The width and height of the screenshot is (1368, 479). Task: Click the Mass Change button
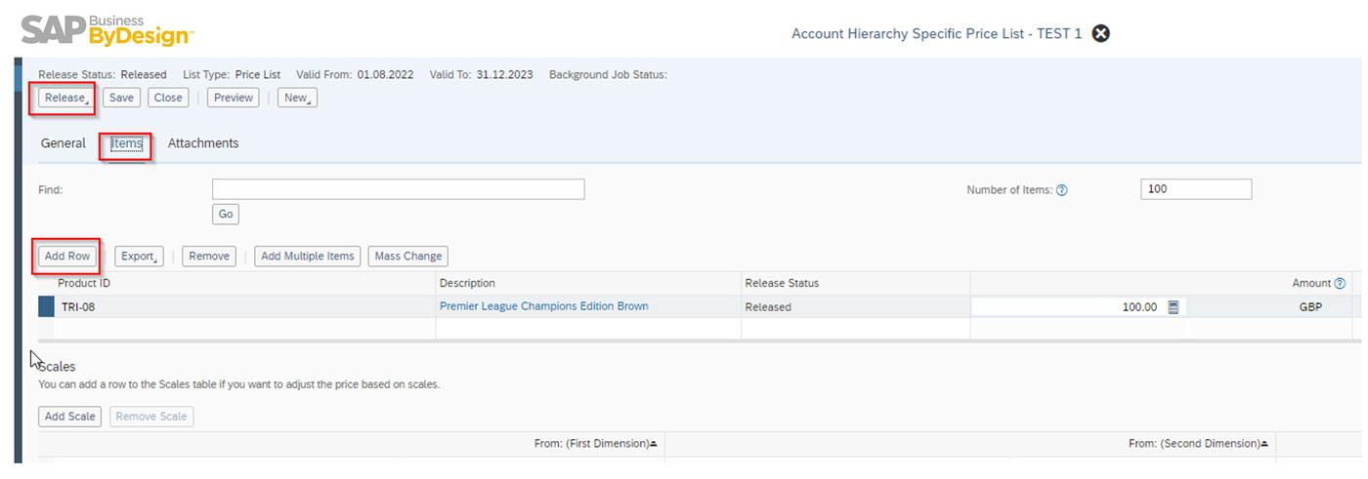408,257
